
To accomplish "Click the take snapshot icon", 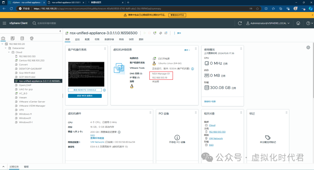I will (x=166, y=33).
